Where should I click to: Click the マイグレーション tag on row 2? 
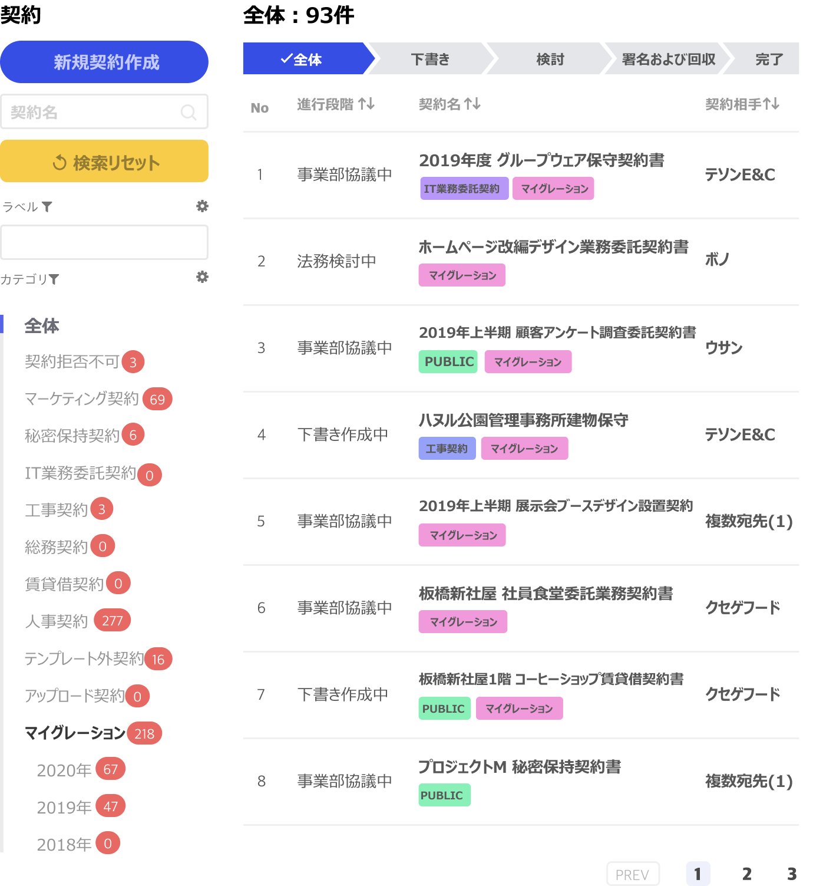tap(462, 275)
